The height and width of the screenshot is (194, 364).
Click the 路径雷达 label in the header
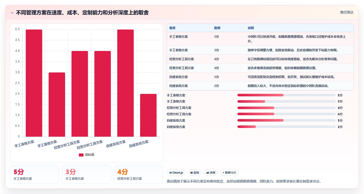(x=347, y=12)
